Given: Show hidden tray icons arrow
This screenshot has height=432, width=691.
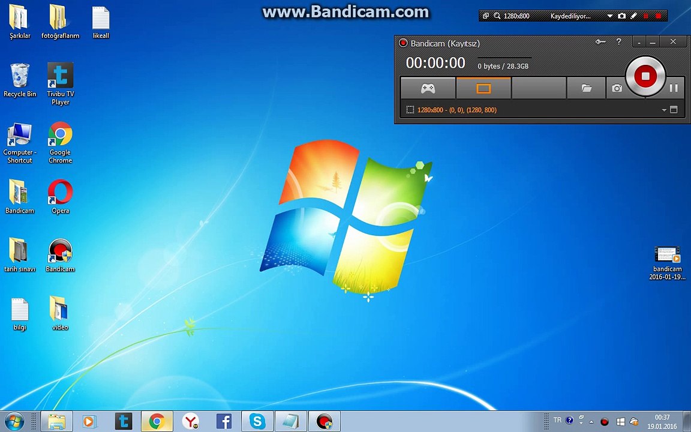Looking at the screenshot, I should [591, 422].
